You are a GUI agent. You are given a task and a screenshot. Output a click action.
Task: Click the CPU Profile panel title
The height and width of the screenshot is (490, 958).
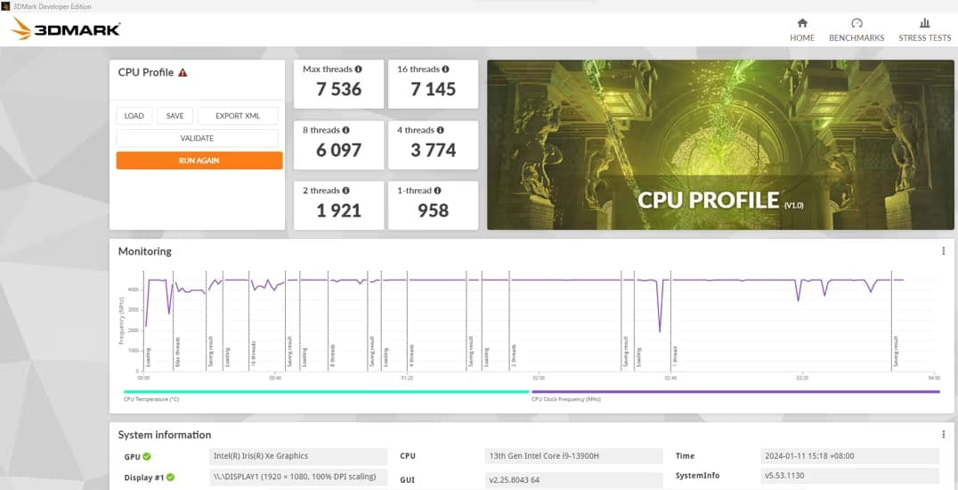146,72
